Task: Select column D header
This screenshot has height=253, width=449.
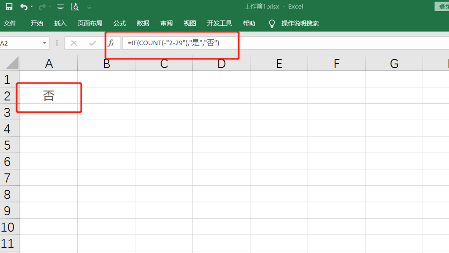Action: click(222, 63)
